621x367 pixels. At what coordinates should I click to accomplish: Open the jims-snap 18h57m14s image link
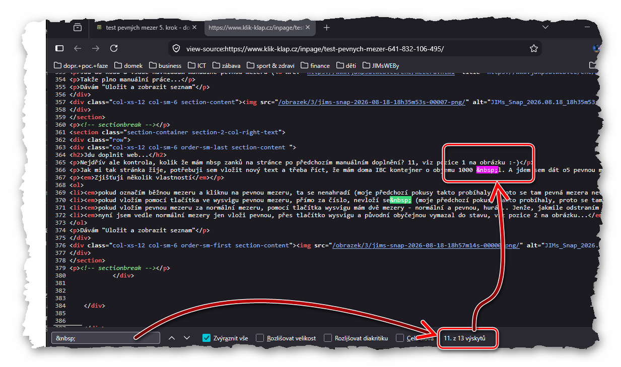click(x=426, y=245)
